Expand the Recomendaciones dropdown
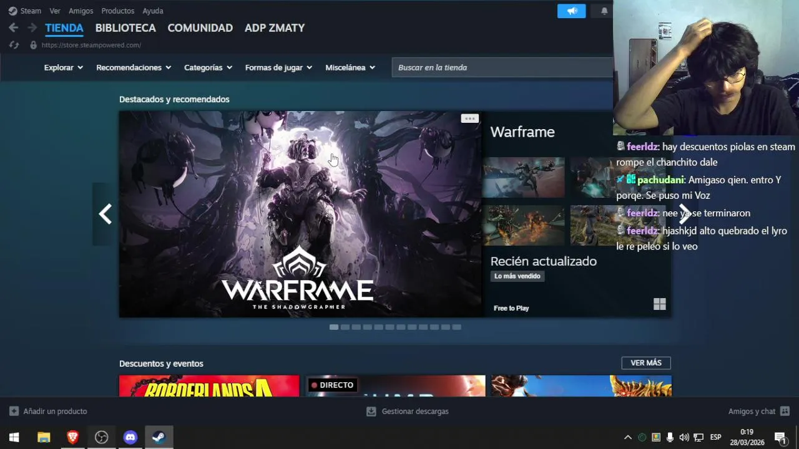 (x=134, y=67)
